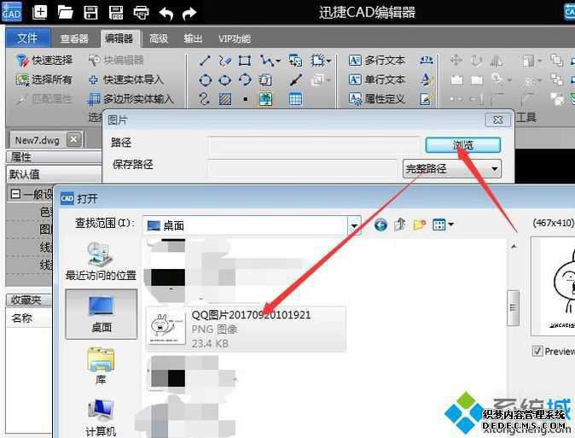Image resolution: width=575 pixels, height=438 pixels.
Task: Open the View menu dropdown icon
Action: point(443,225)
